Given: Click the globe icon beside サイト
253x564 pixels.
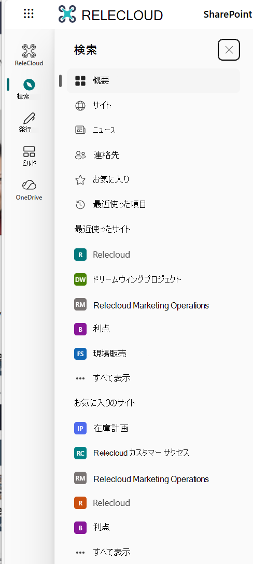Looking at the screenshot, I should [x=80, y=105].
